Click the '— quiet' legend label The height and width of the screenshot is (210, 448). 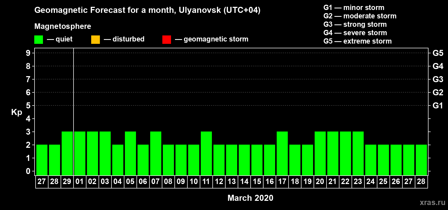[60, 39]
